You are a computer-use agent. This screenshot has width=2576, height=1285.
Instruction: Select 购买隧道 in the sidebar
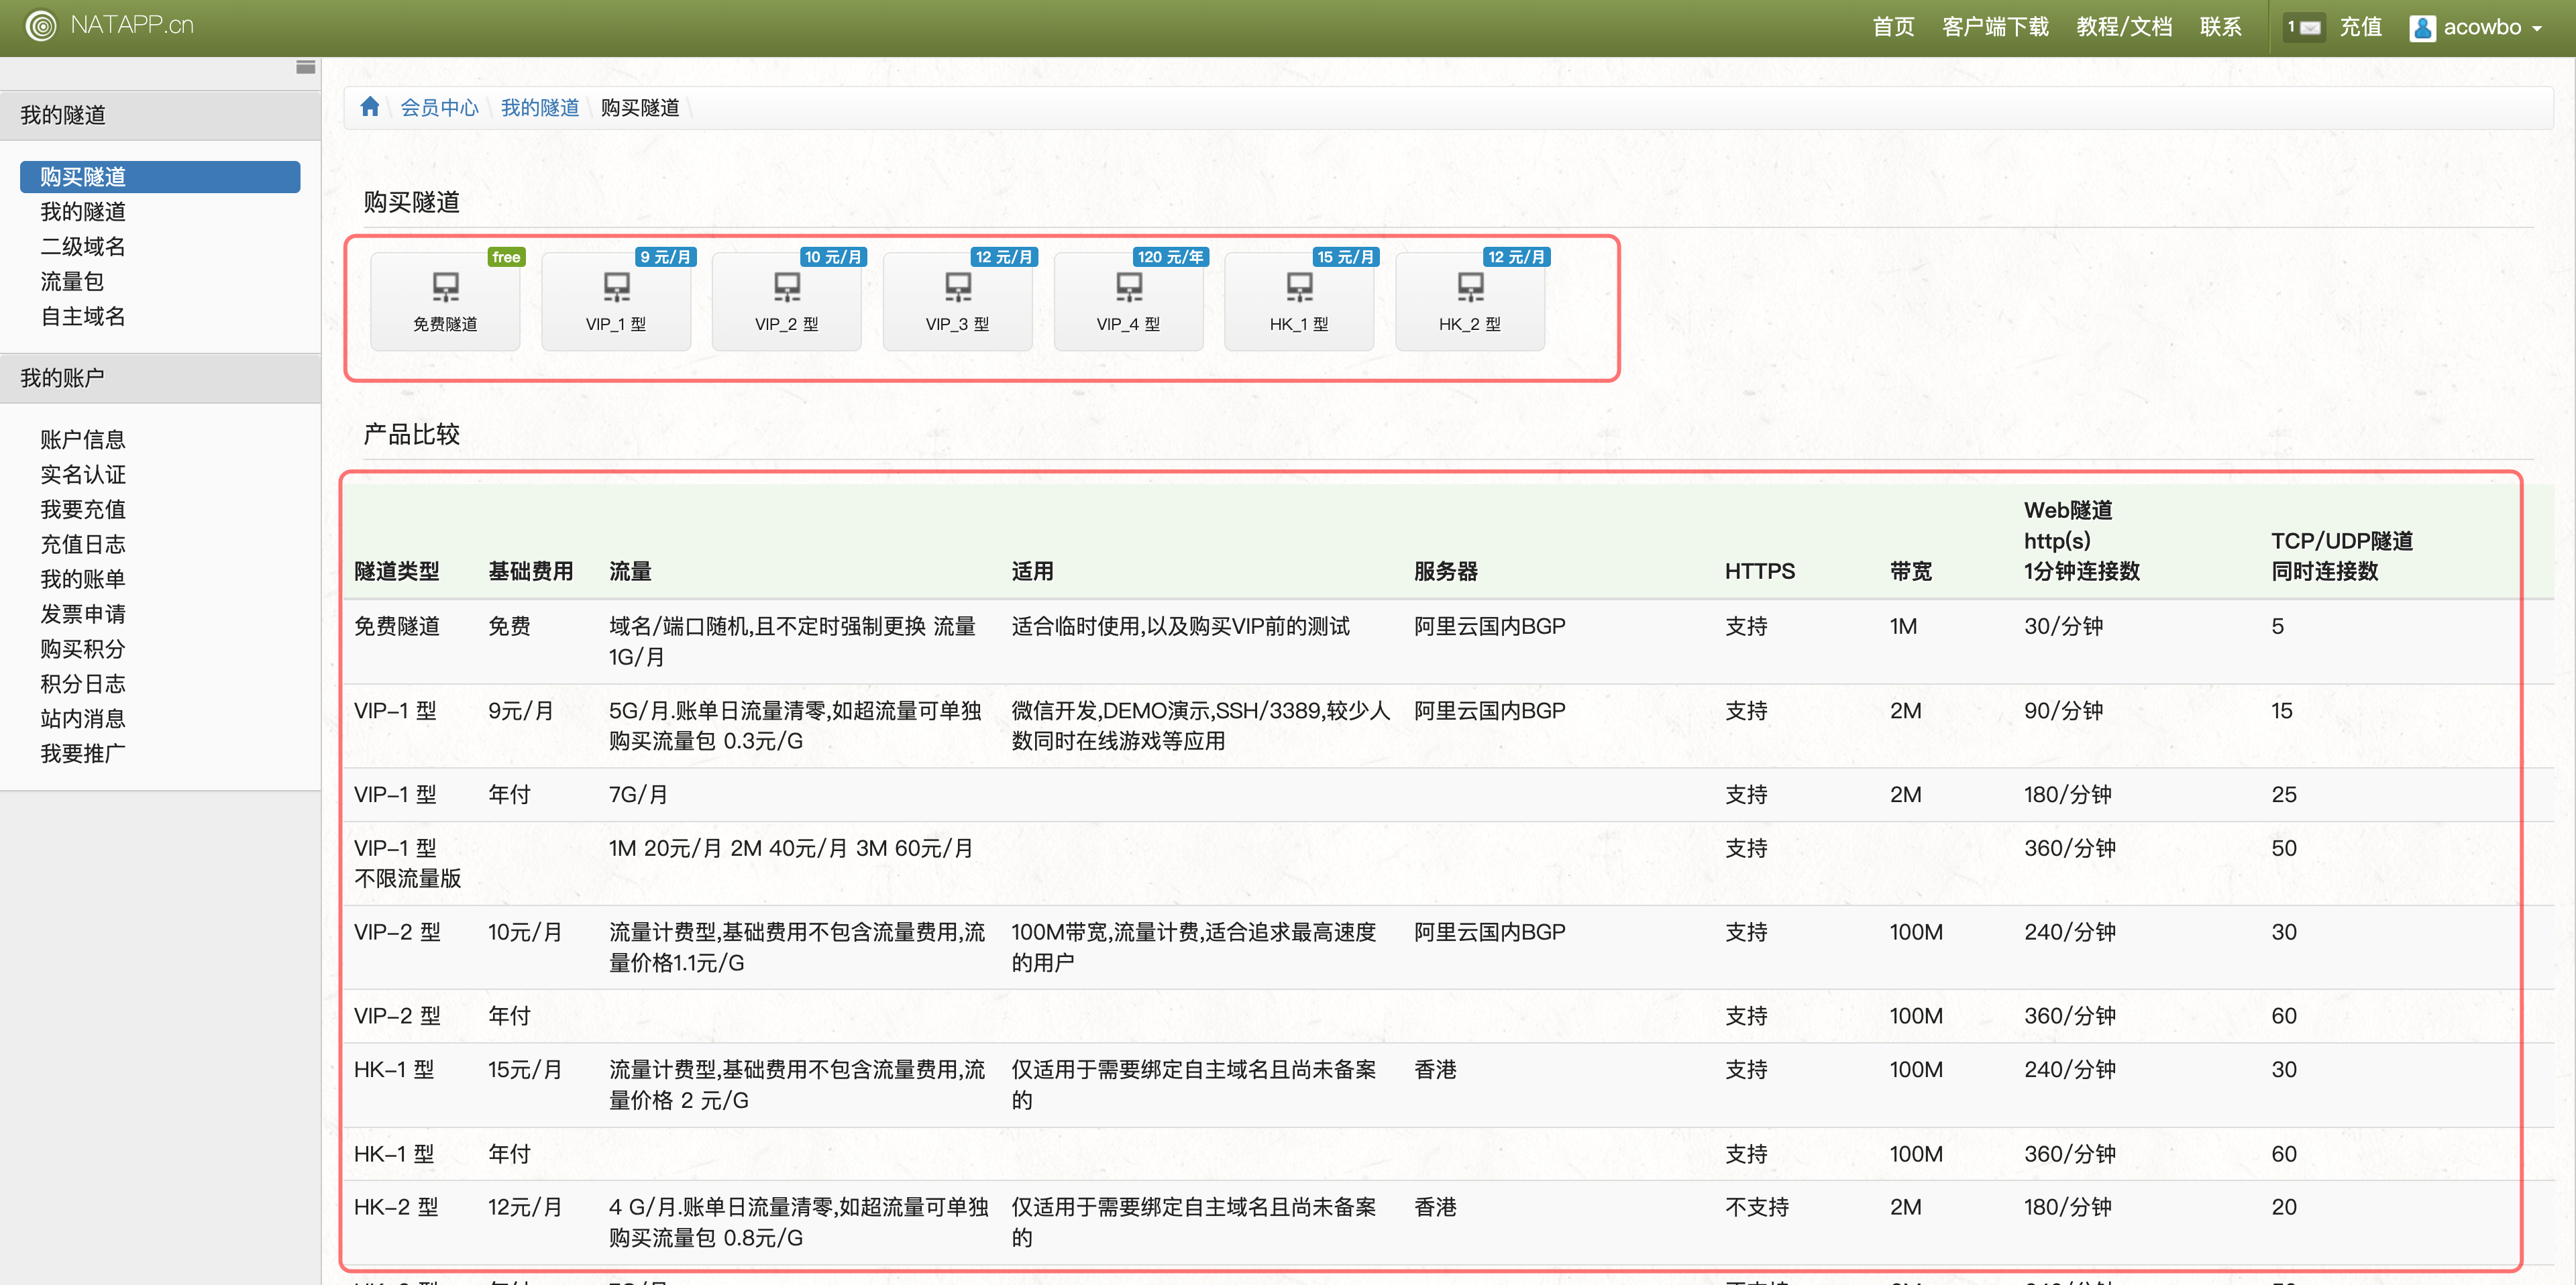click(160, 177)
